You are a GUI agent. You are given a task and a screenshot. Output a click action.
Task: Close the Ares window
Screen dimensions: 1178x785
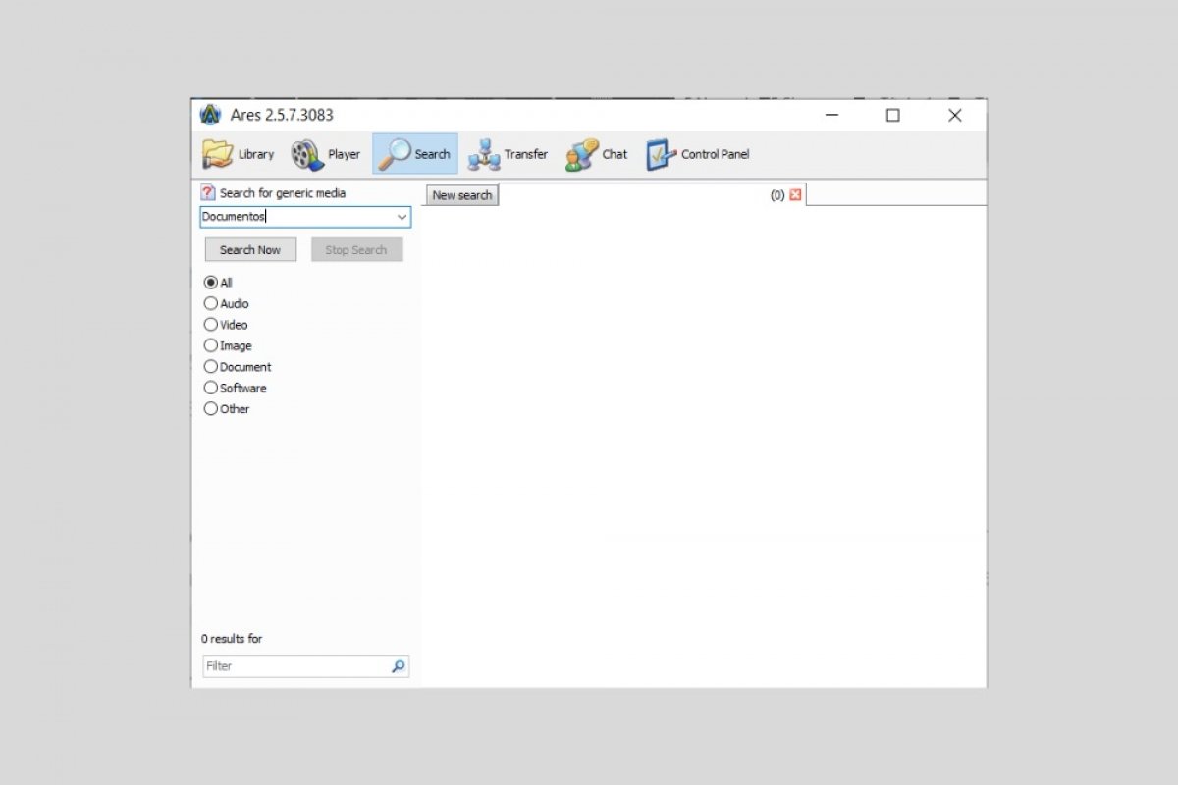pos(954,115)
